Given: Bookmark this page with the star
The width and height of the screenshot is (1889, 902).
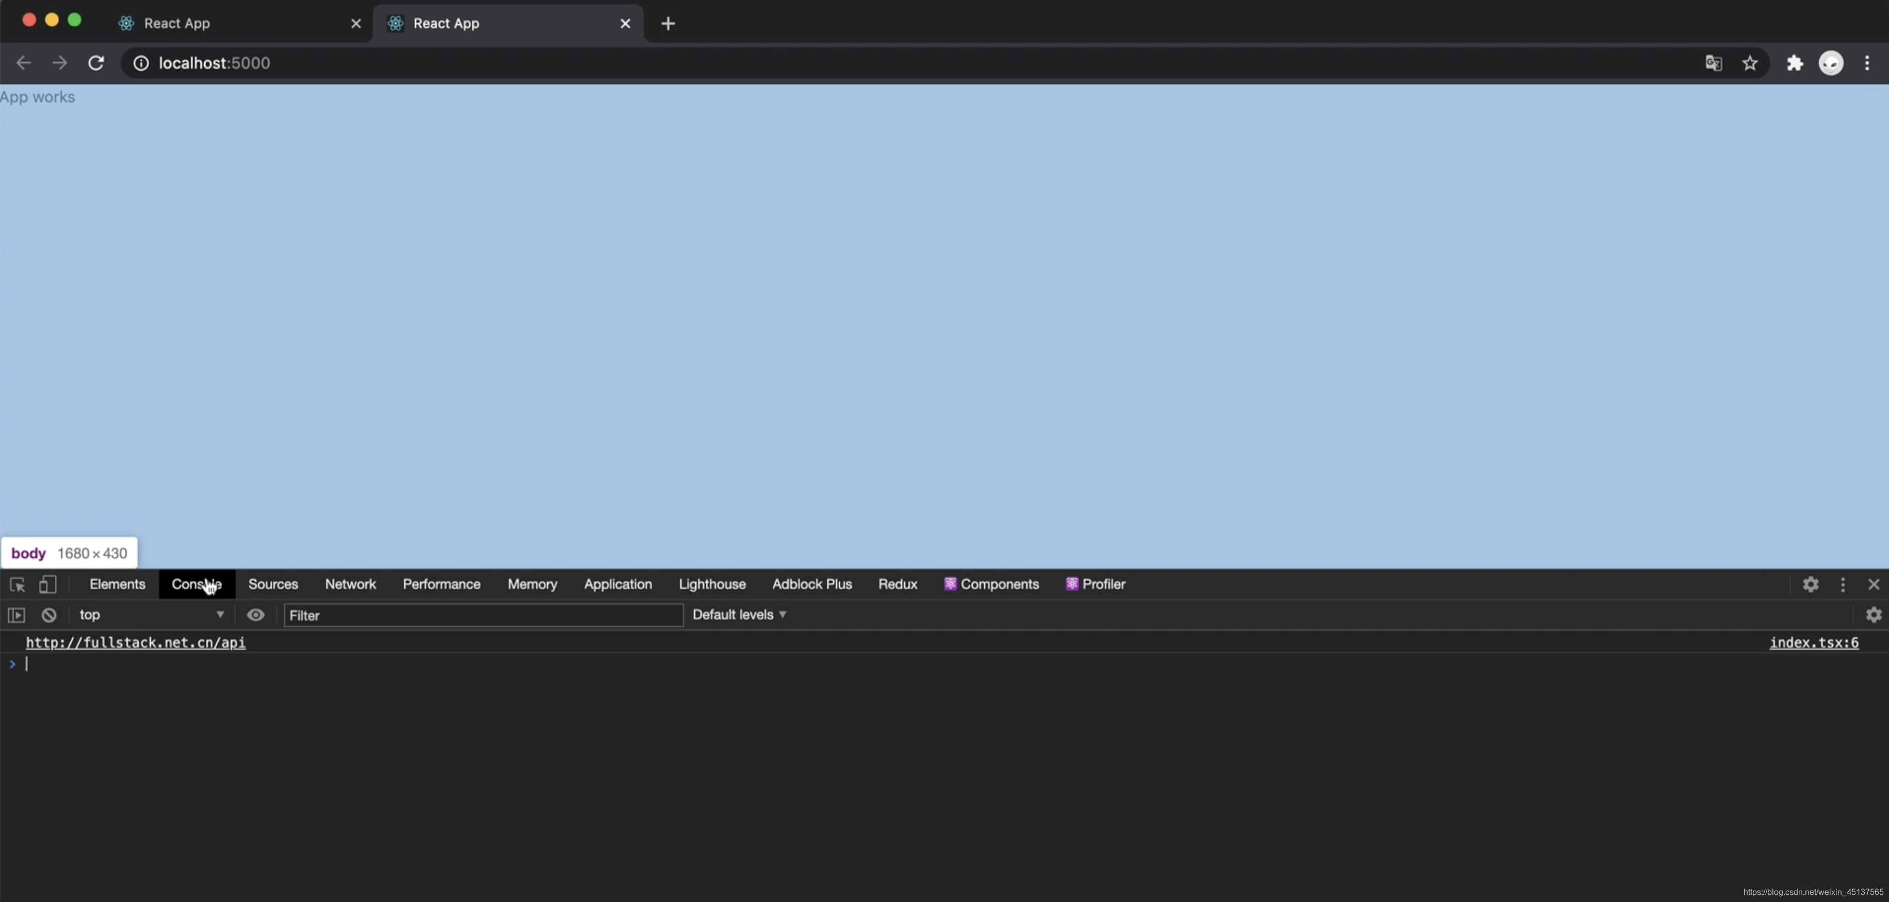Looking at the screenshot, I should point(1750,63).
